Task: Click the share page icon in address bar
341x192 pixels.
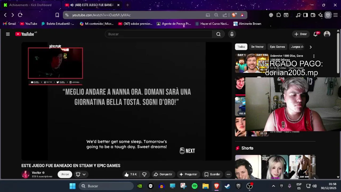Action: tap(225, 15)
